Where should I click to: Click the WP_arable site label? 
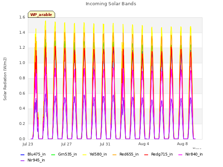click(x=41, y=15)
